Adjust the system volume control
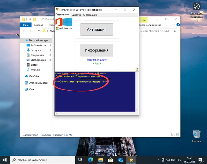The height and width of the screenshot is (164, 207). click(x=173, y=160)
